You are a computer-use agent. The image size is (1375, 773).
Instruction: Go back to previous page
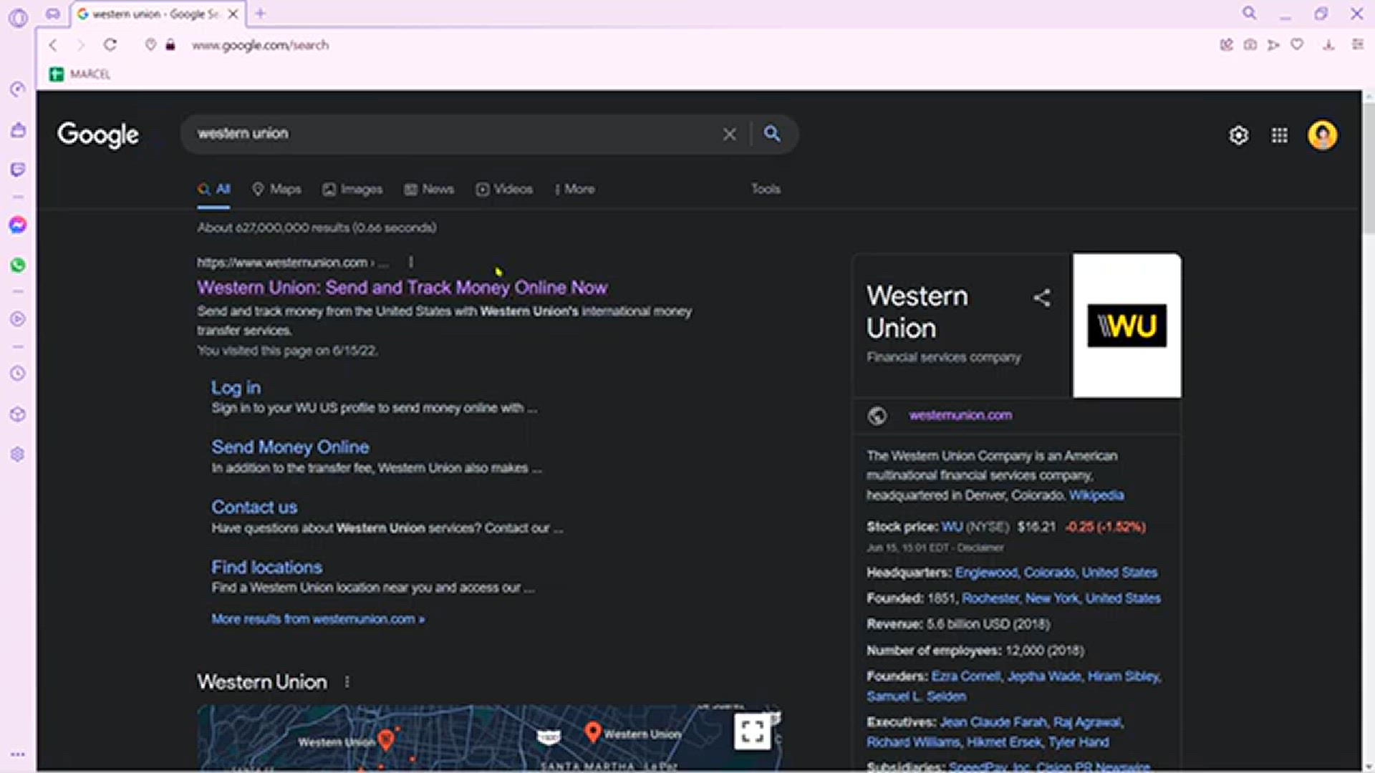point(53,45)
